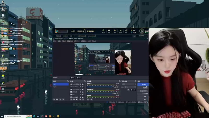
Task: Click League of Legends logo in client
Action: (x=56, y=31)
